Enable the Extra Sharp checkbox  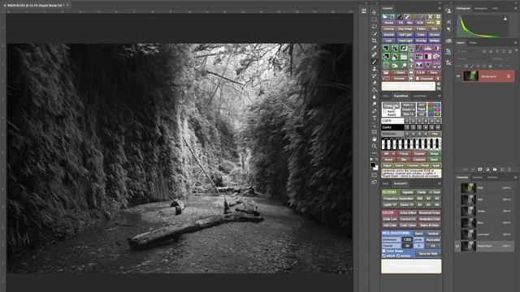[x=384, y=251]
